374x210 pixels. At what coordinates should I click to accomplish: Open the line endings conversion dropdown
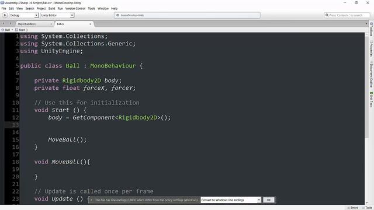click(231, 200)
